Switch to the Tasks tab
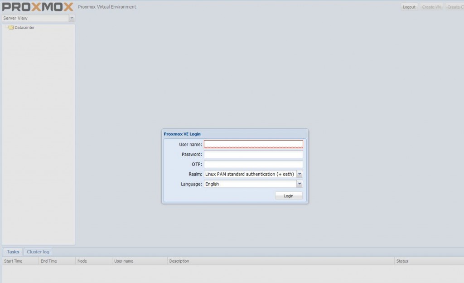Image resolution: width=464 pixels, height=283 pixels. (13, 252)
